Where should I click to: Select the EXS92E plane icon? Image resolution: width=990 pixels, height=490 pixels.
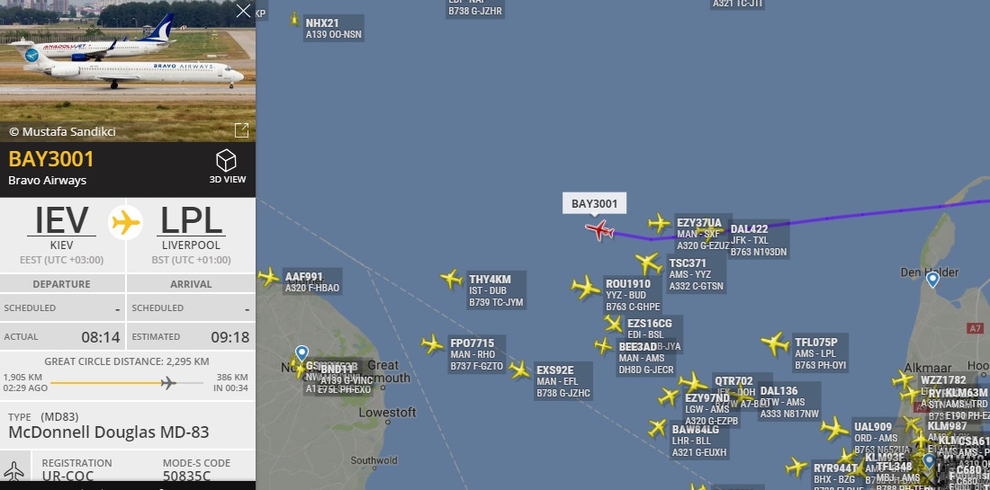point(519,370)
